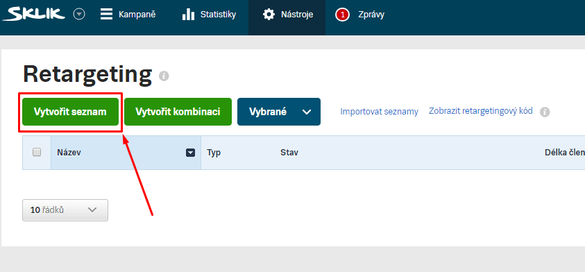Click the Stav column header
The height and width of the screenshot is (272, 585).
point(289,153)
